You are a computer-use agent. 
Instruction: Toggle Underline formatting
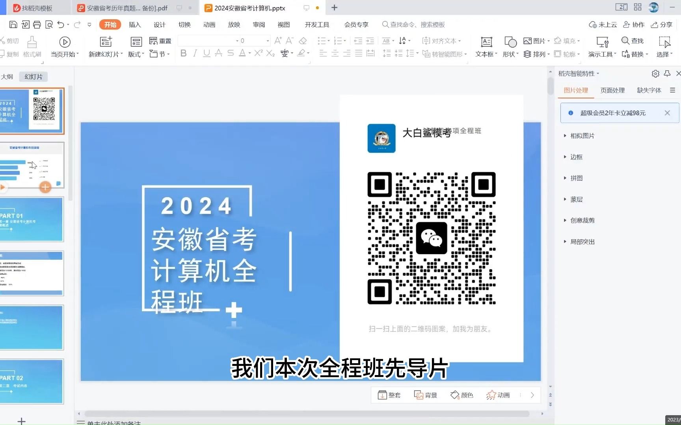pyautogui.click(x=207, y=53)
